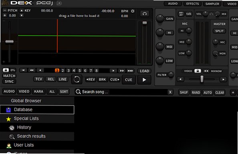The image size is (238, 154).
Task: Click the deck headphone cue icon
Action: 145,14
